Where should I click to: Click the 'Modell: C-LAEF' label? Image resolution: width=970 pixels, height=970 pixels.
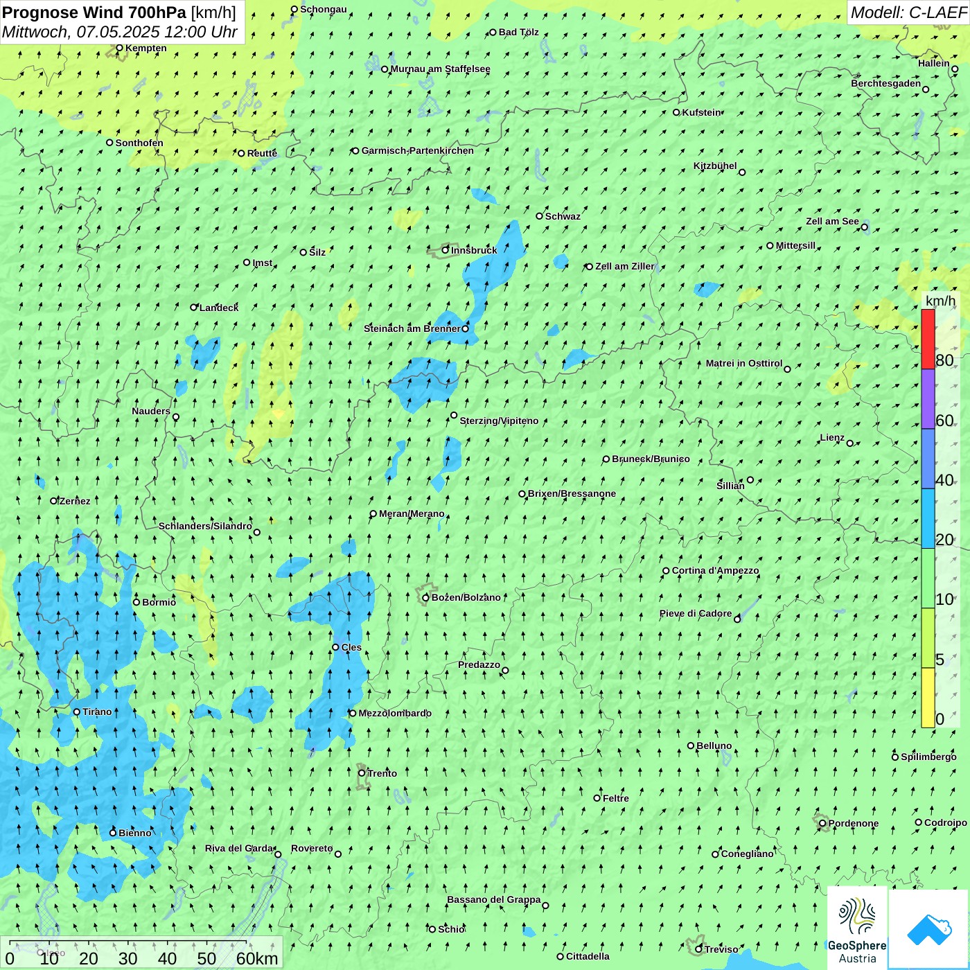tap(908, 12)
